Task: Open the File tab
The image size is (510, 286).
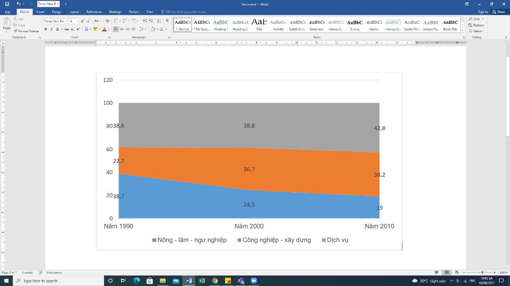Action: (7, 12)
